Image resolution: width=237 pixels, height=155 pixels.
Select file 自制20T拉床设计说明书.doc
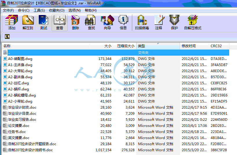pyautogui.click(x=30, y=150)
